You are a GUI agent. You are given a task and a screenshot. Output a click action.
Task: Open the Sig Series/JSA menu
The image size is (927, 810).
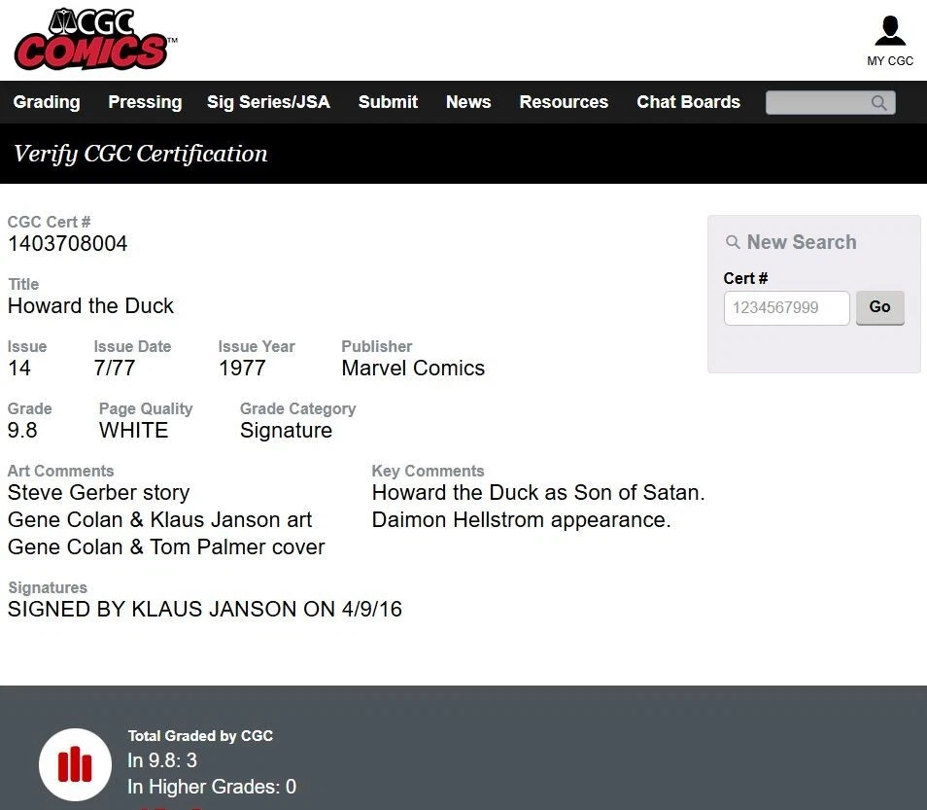click(x=268, y=102)
